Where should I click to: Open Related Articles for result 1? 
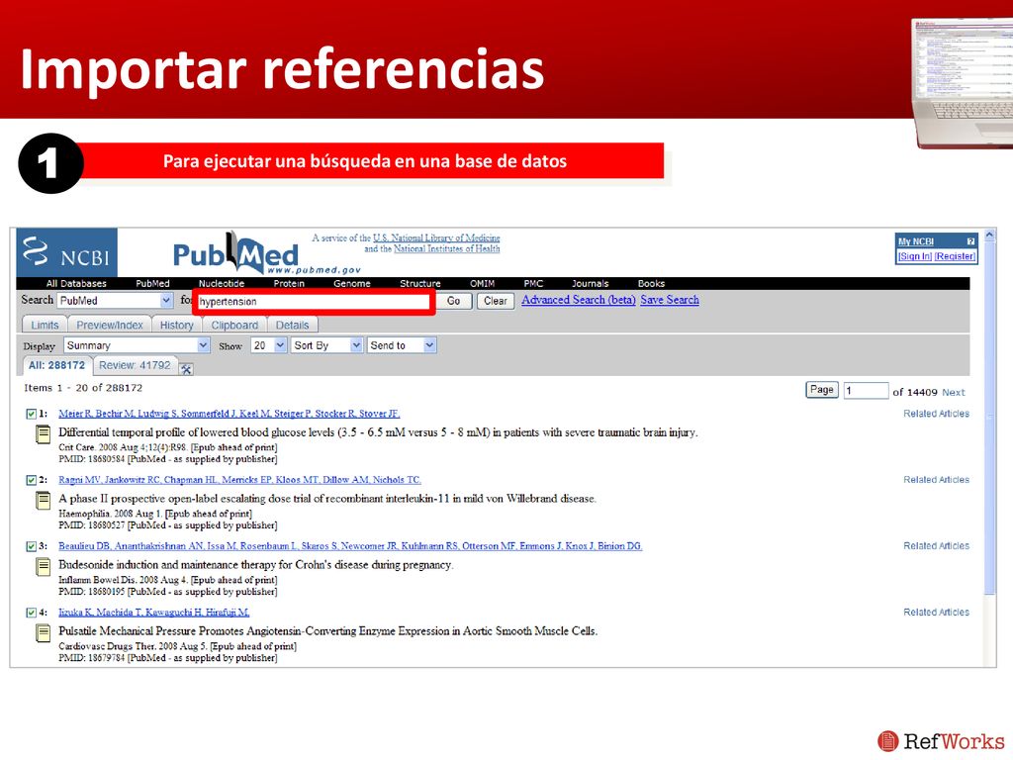[936, 414]
